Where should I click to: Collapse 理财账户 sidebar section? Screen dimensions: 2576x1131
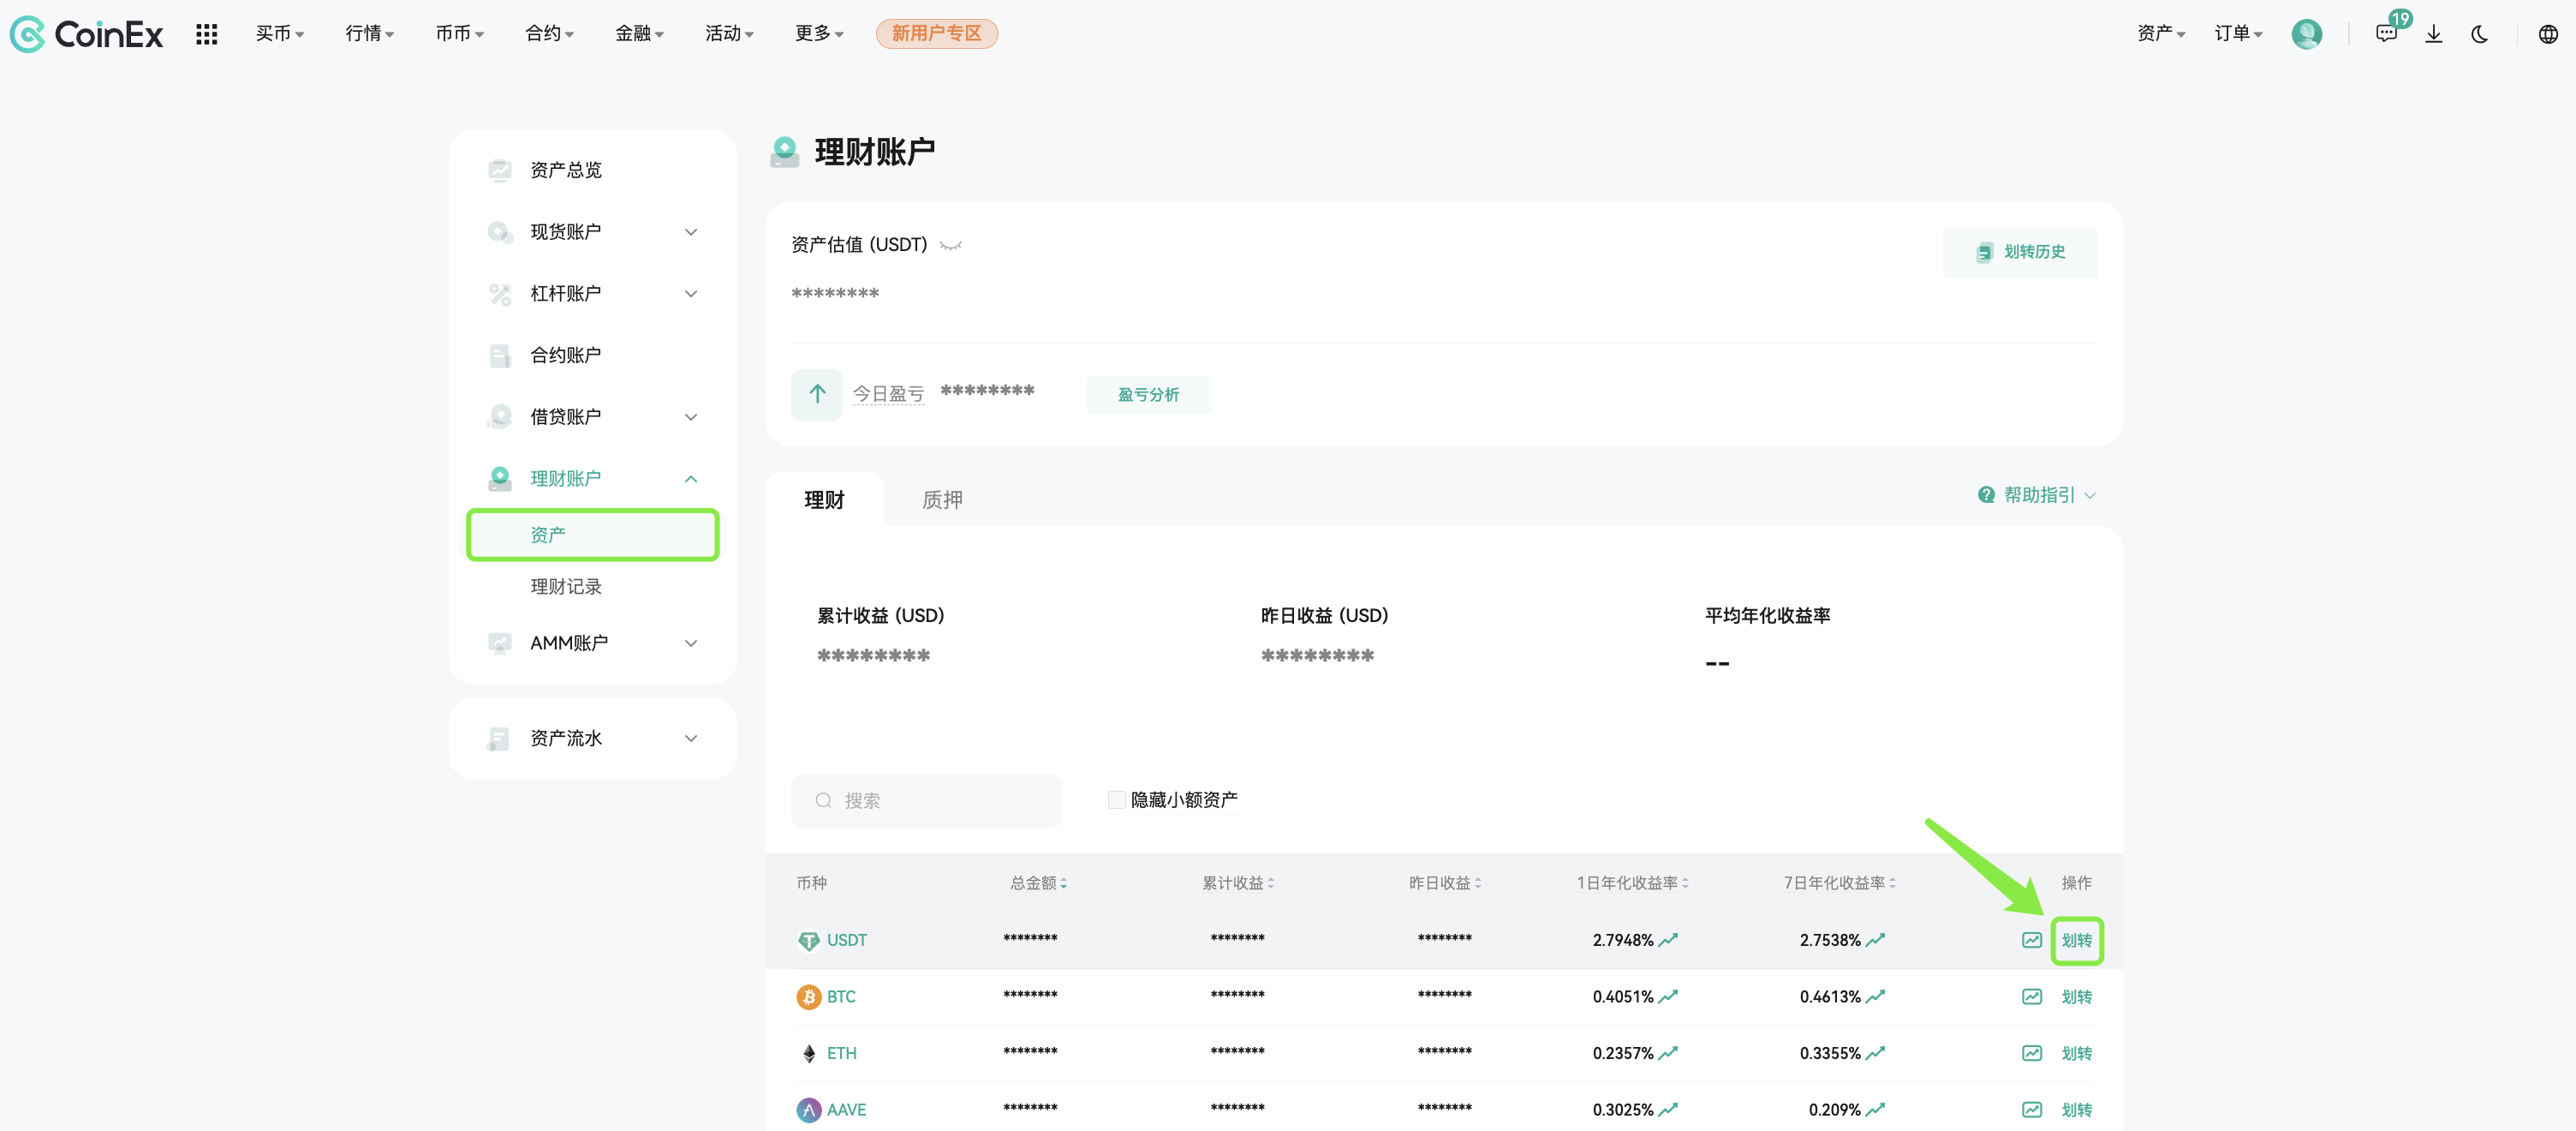tap(690, 478)
